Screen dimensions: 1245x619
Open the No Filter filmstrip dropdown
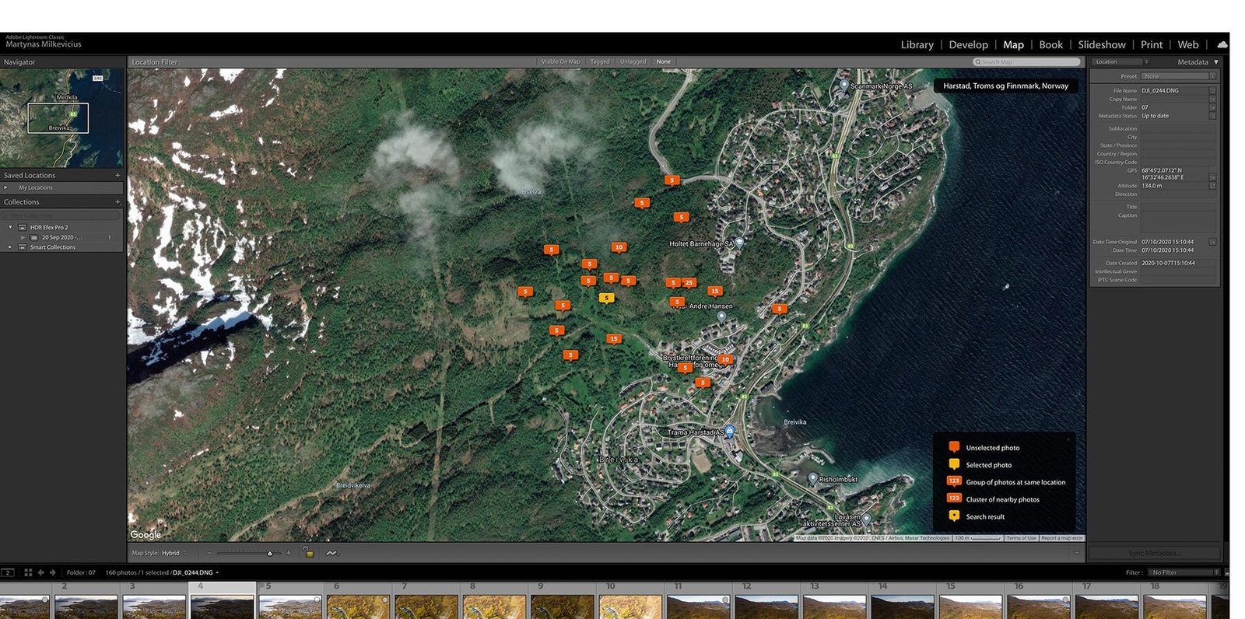pyautogui.click(x=1186, y=573)
